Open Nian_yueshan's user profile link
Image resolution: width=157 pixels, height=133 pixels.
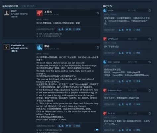point(114,62)
